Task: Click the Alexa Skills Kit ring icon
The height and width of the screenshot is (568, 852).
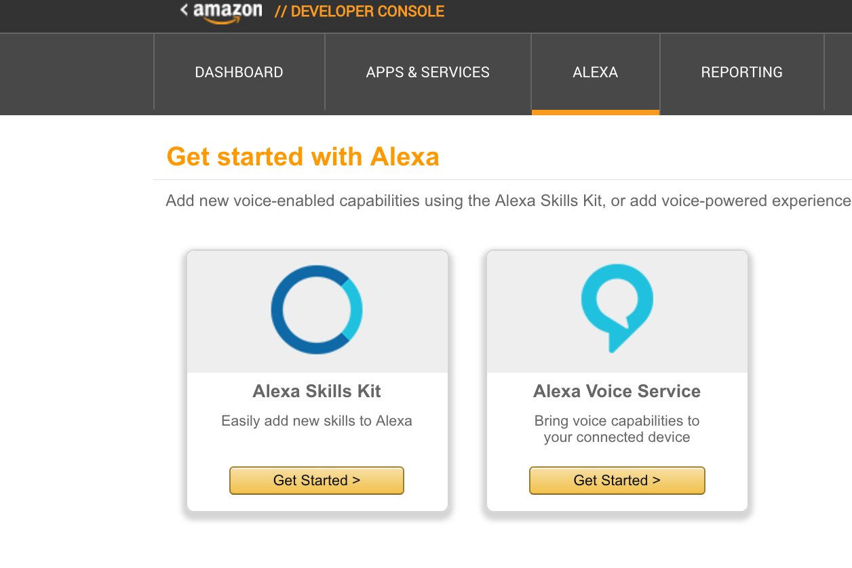Action: tap(317, 310)
